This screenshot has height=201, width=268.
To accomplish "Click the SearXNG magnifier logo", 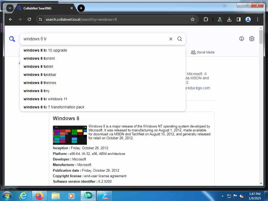I will (12, 39).
